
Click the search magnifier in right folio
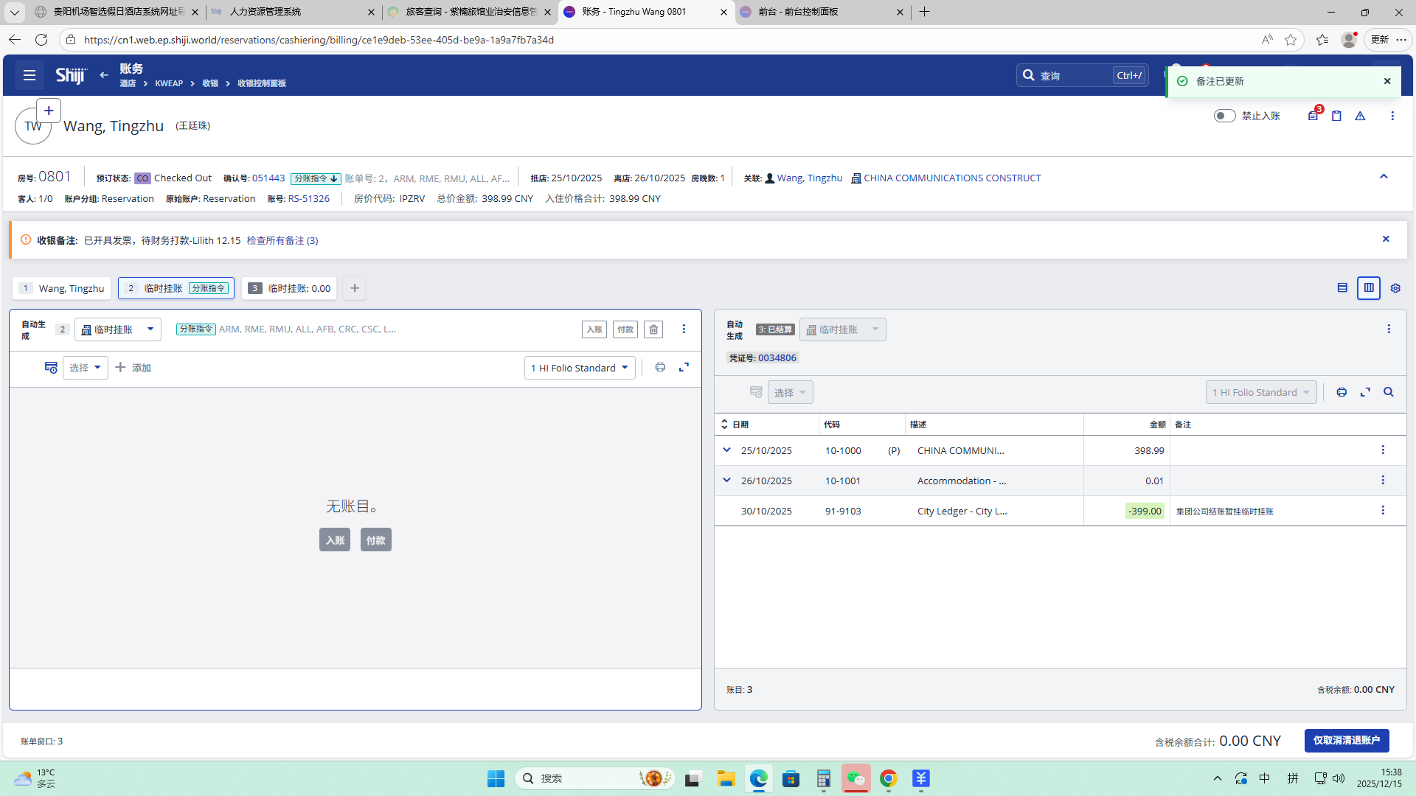(1389, 392)
